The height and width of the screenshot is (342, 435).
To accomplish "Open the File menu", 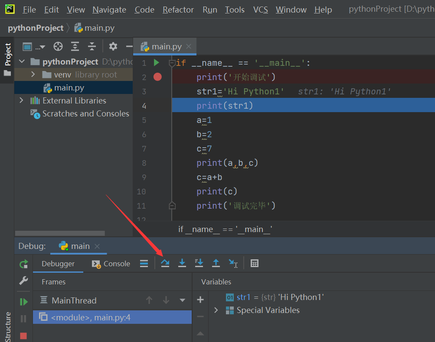I will [x=29, y=10].
